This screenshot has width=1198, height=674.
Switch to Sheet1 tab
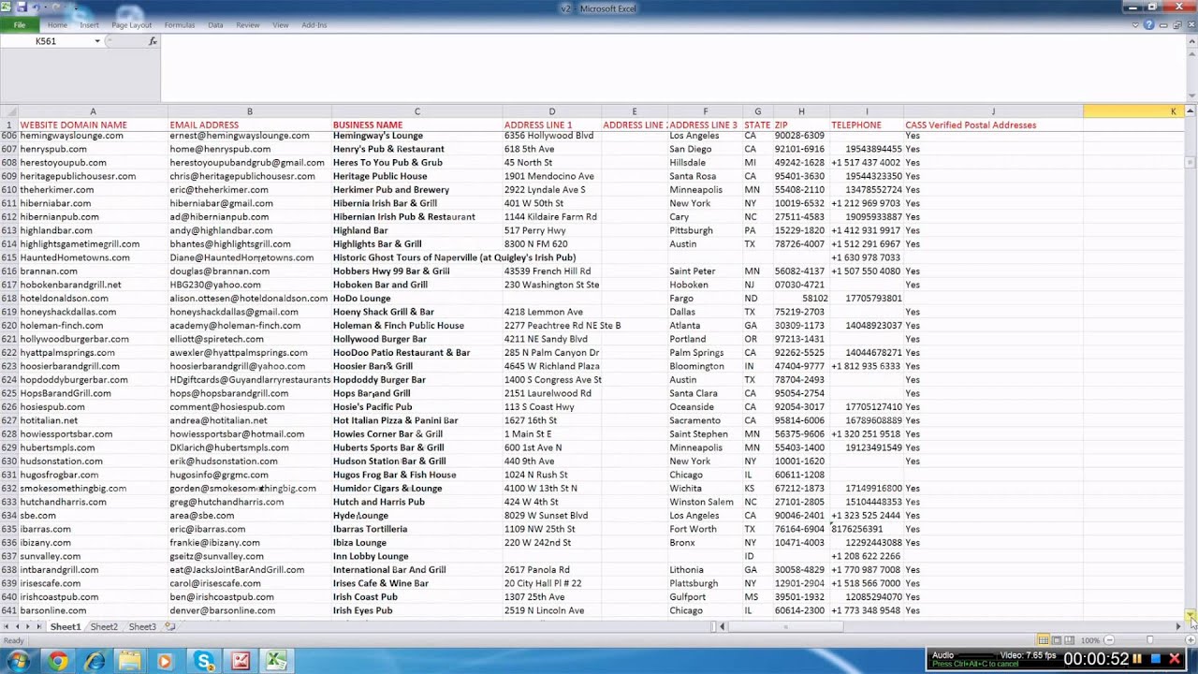pyautogui.click(x=66, y=626)
